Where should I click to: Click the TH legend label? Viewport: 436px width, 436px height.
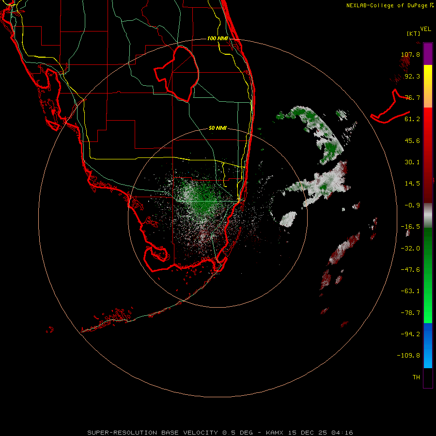click(416, 377)
